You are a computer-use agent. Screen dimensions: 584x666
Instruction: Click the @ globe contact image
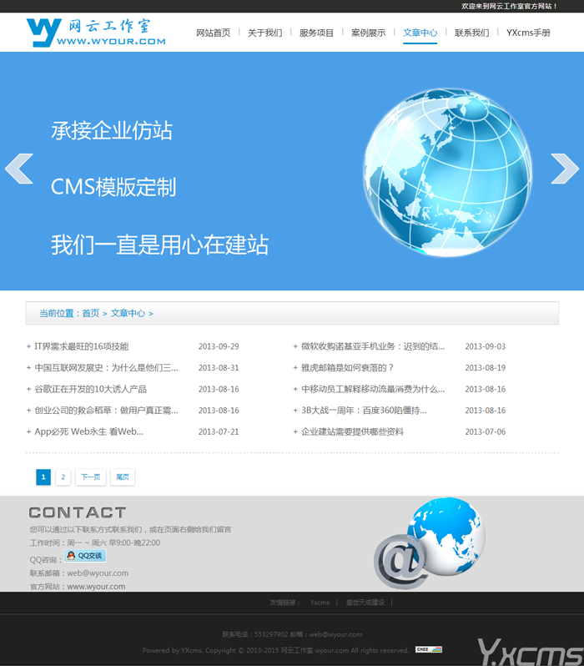[430, 542]
